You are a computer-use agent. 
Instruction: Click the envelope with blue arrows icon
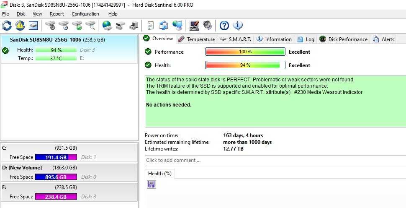point(164,26)
